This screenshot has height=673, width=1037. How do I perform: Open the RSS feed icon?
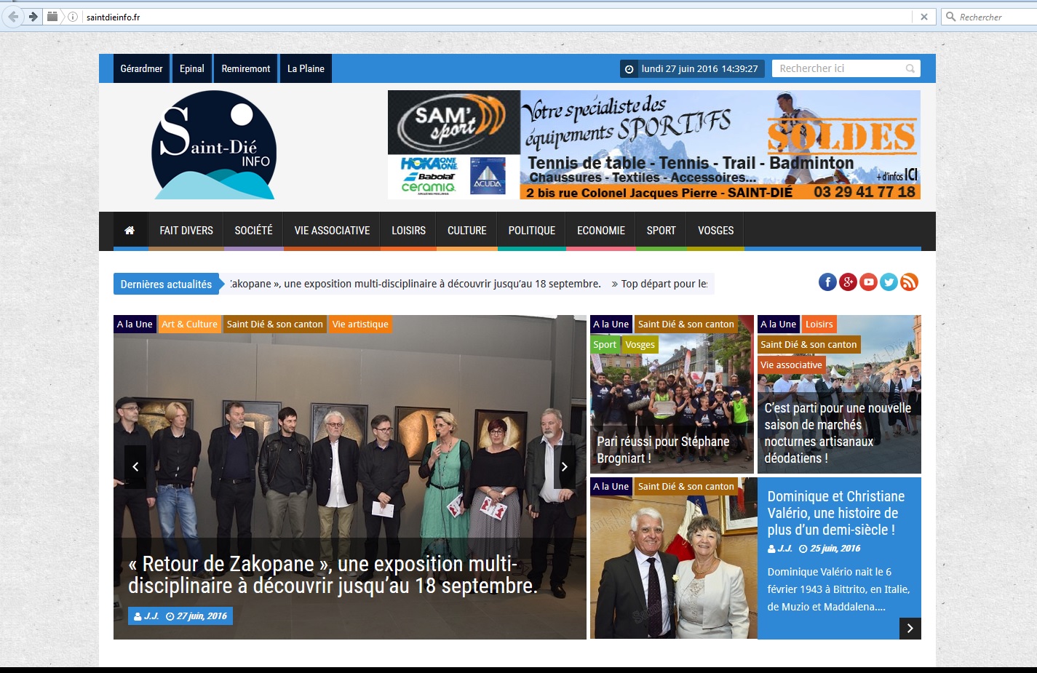pyautogui.click(x=909, y=282)
